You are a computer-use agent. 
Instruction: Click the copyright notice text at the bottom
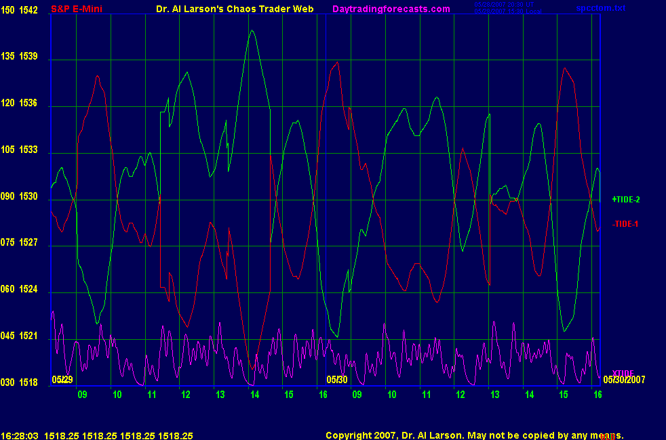pyautogui.click(x=474, y=435)
